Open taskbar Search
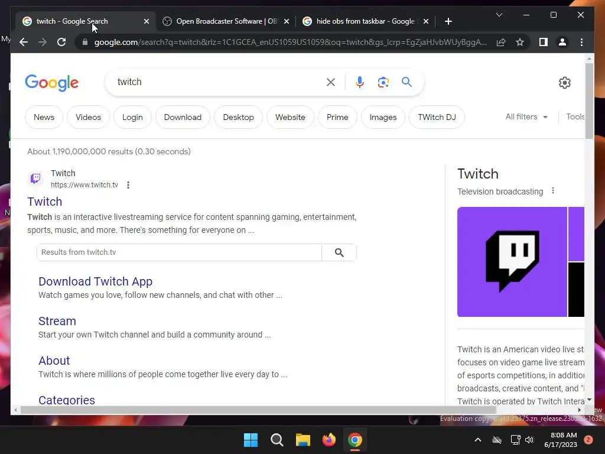Viewport: 605px width, 454px height. pos(277,440)
